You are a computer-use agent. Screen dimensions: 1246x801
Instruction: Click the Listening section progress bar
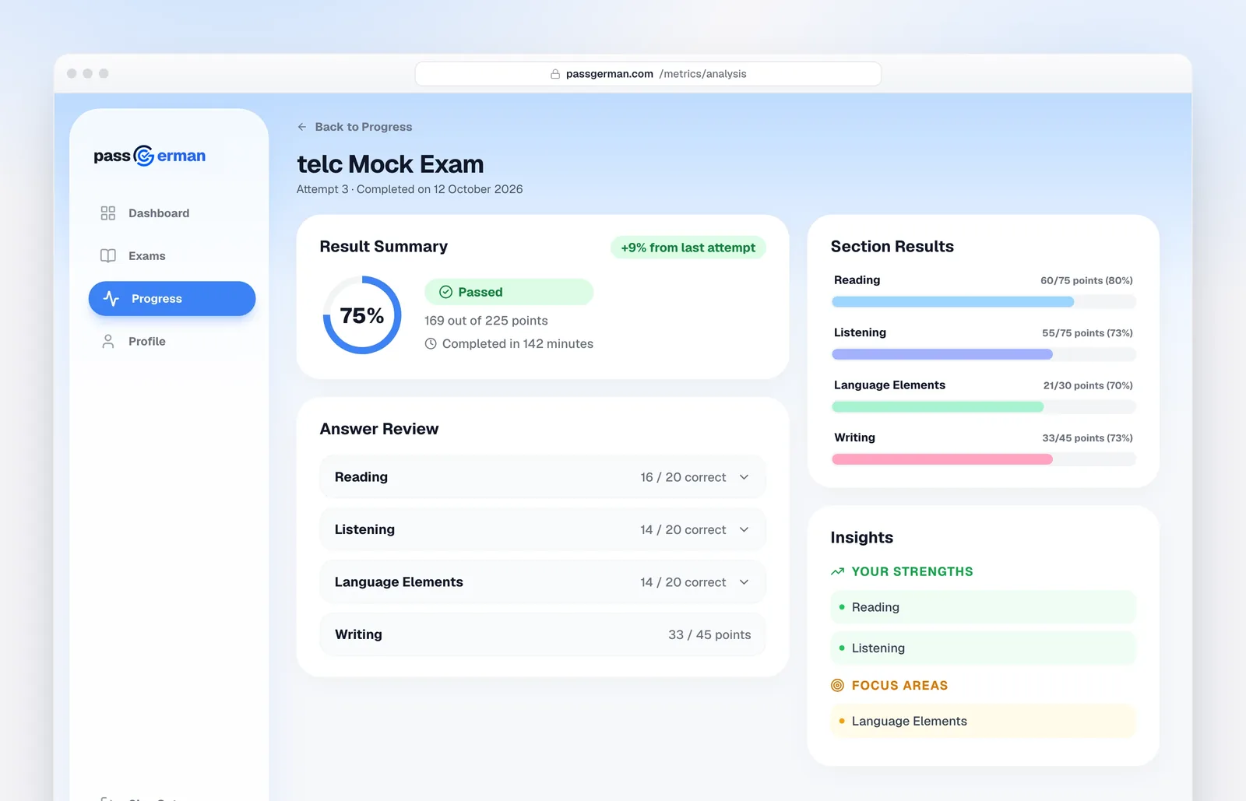tap(984, 354)
